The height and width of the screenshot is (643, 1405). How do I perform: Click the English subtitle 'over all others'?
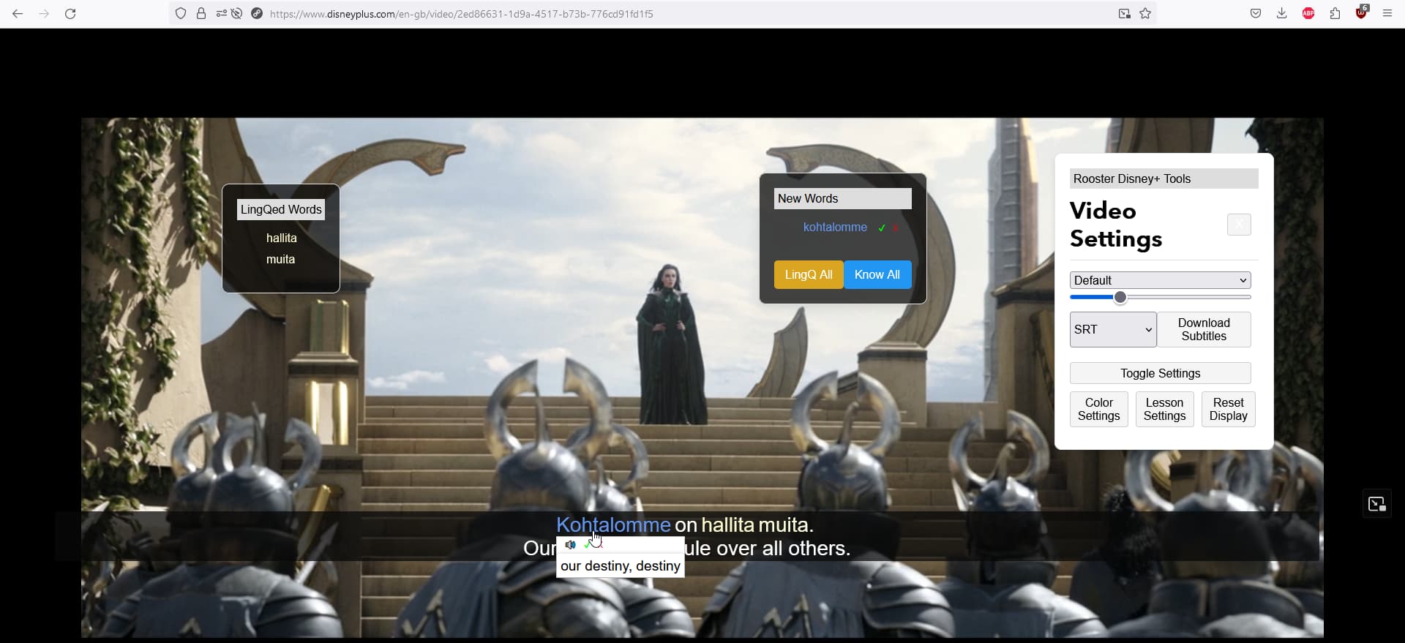click(x=782, y=549)
